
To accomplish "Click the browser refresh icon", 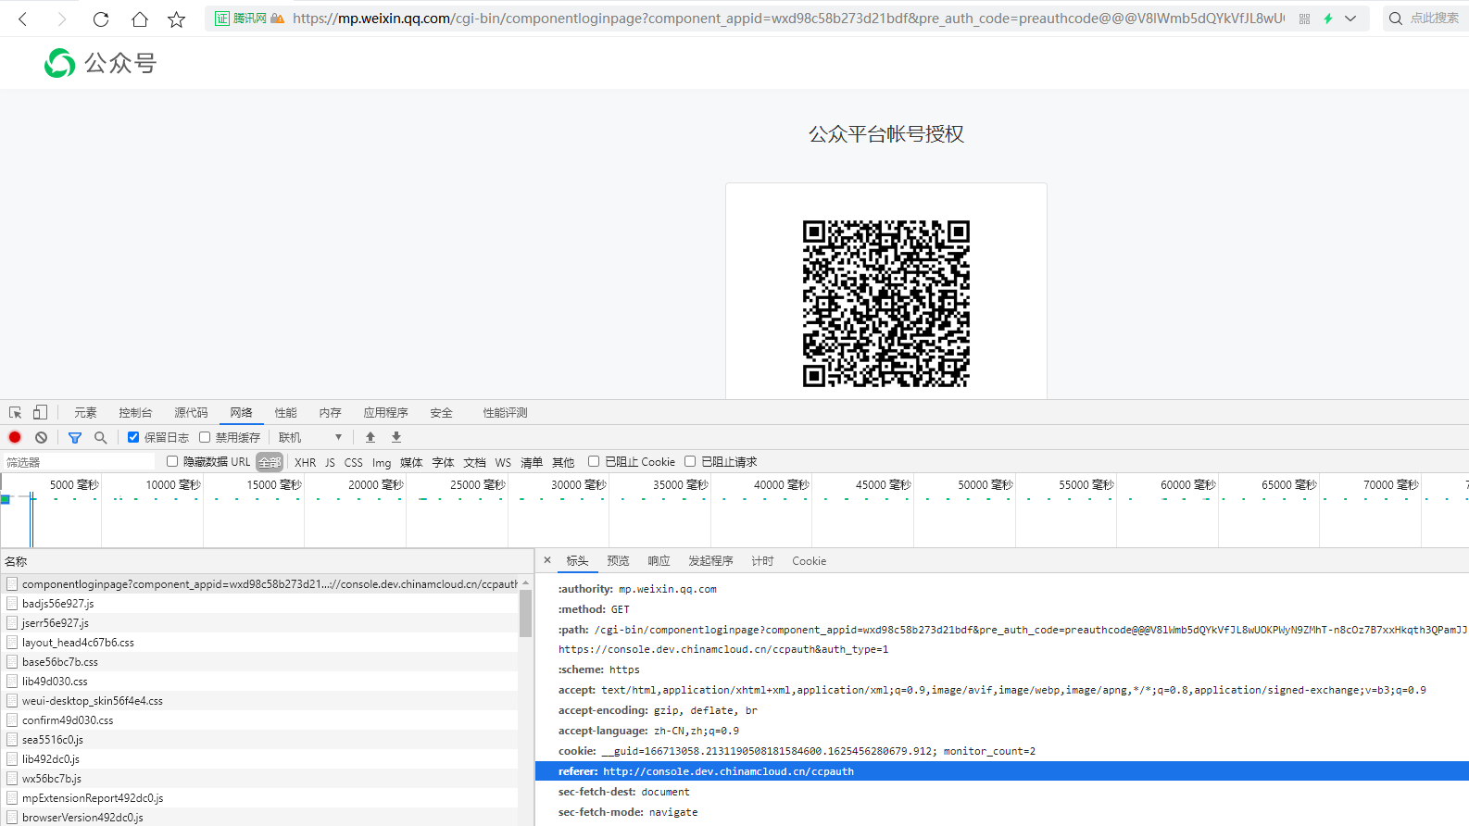I will [x=101, y=19].
